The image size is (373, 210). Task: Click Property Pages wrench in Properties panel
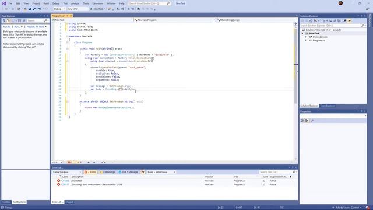(312, 121)
